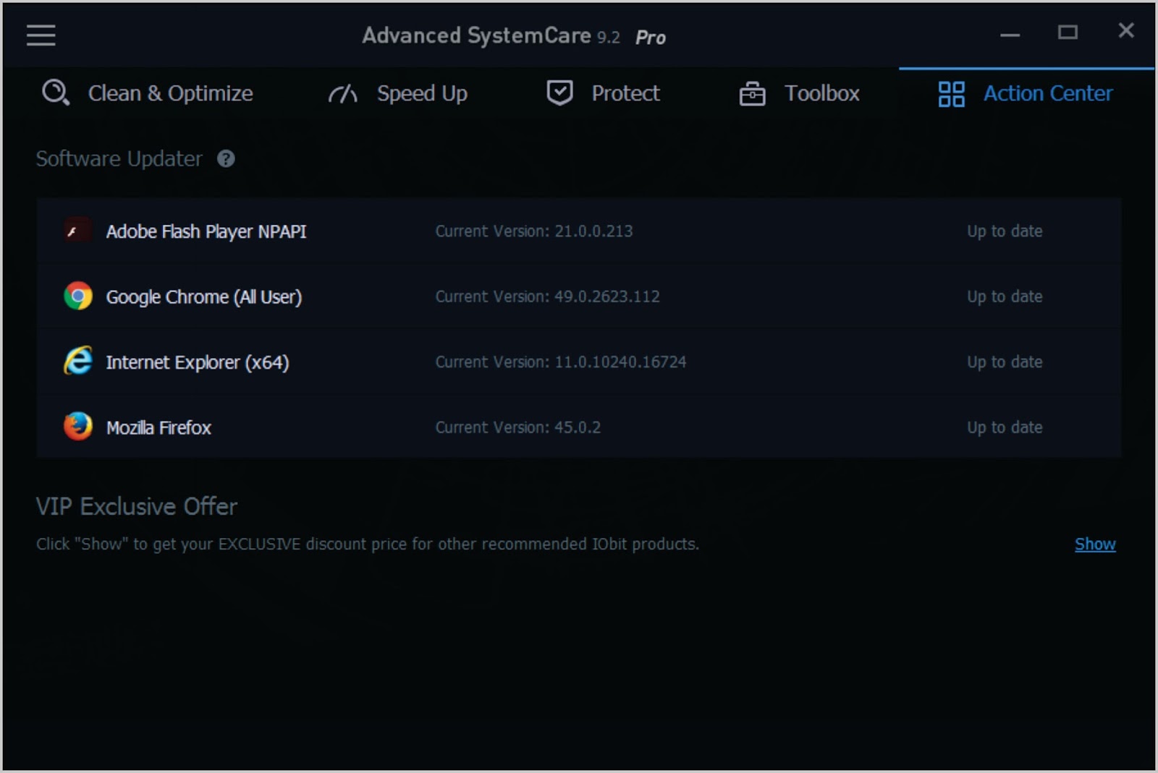Image resolution: width=1158 pixels, height=773 pixels.
Task: Open the hamburger main menu
Action: pyautogui.click(x=41, y=35)
